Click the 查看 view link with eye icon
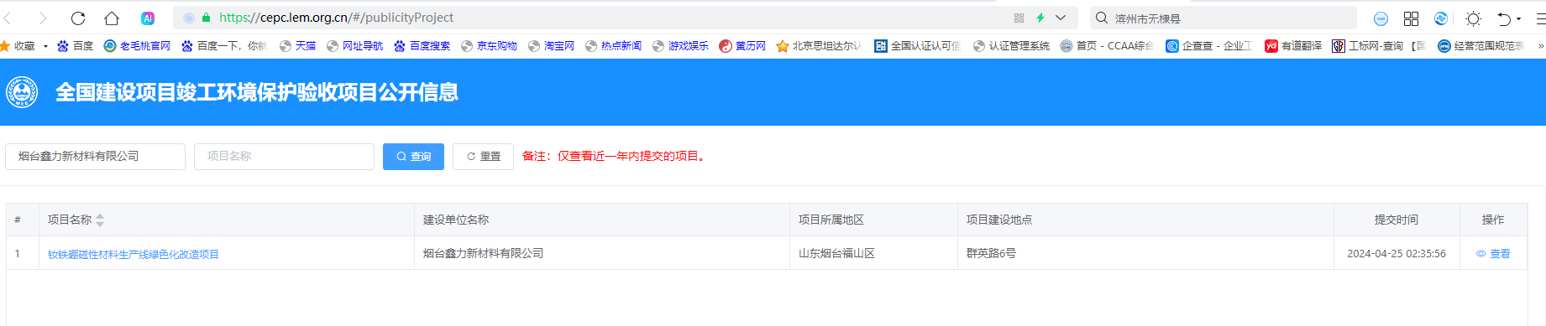 point(1493,254)
